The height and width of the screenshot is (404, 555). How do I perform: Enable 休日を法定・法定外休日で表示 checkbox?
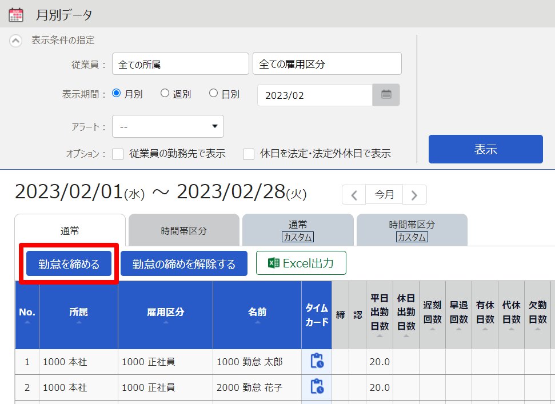pos(249,154)
